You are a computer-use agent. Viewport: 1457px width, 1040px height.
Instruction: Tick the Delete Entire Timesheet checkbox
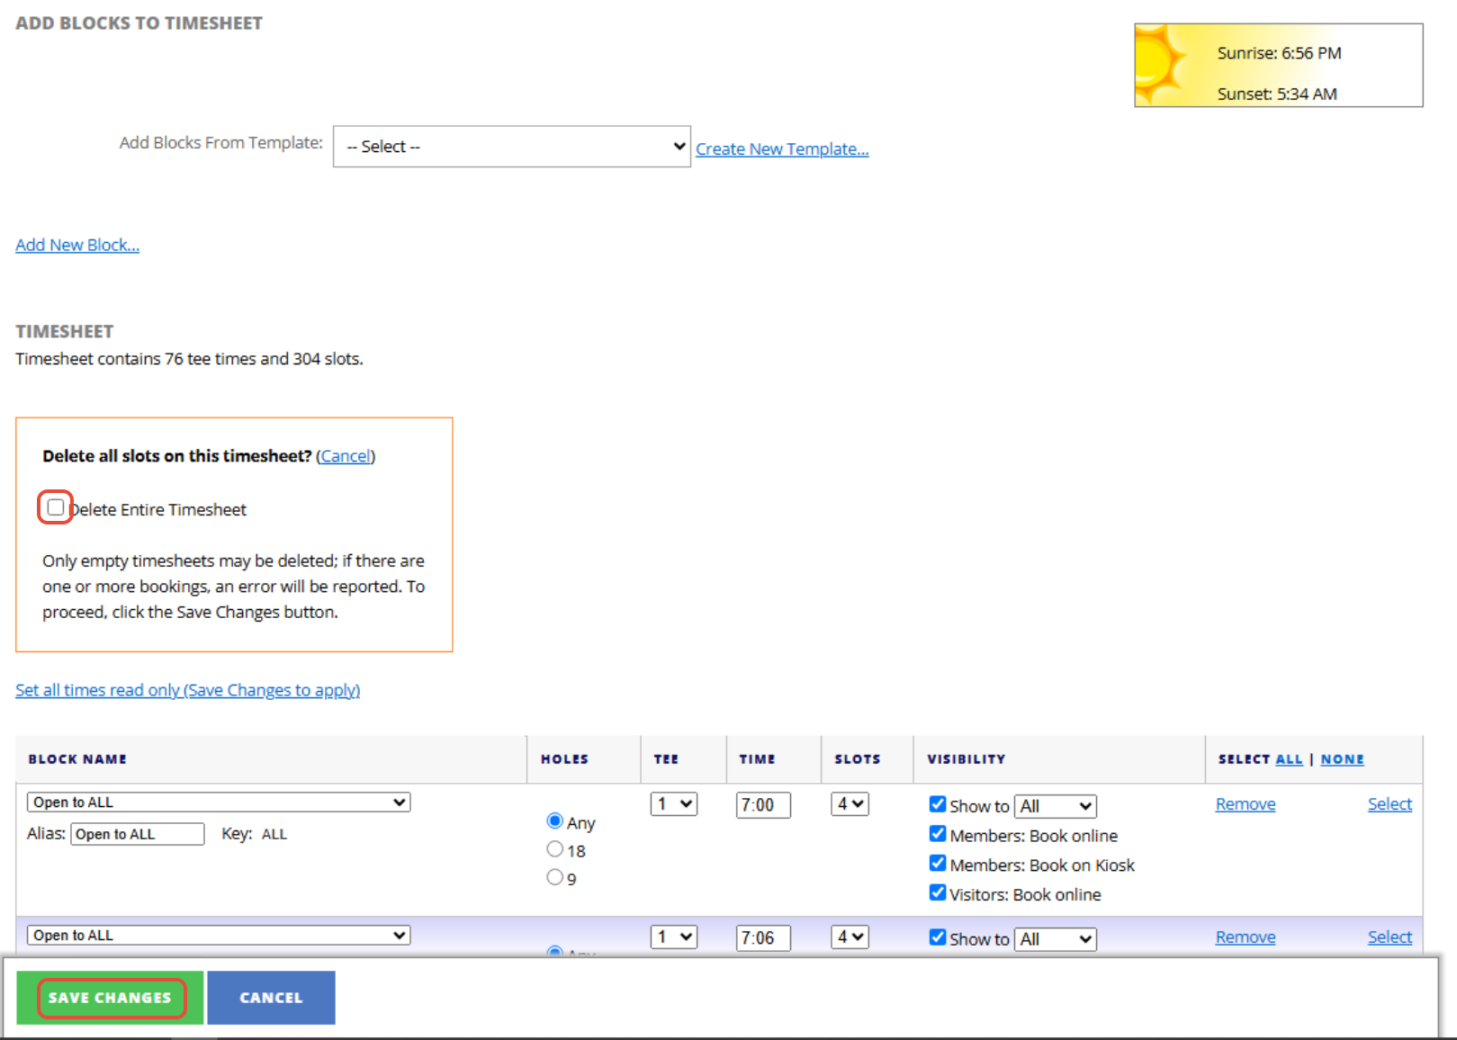tap(56, 508)
